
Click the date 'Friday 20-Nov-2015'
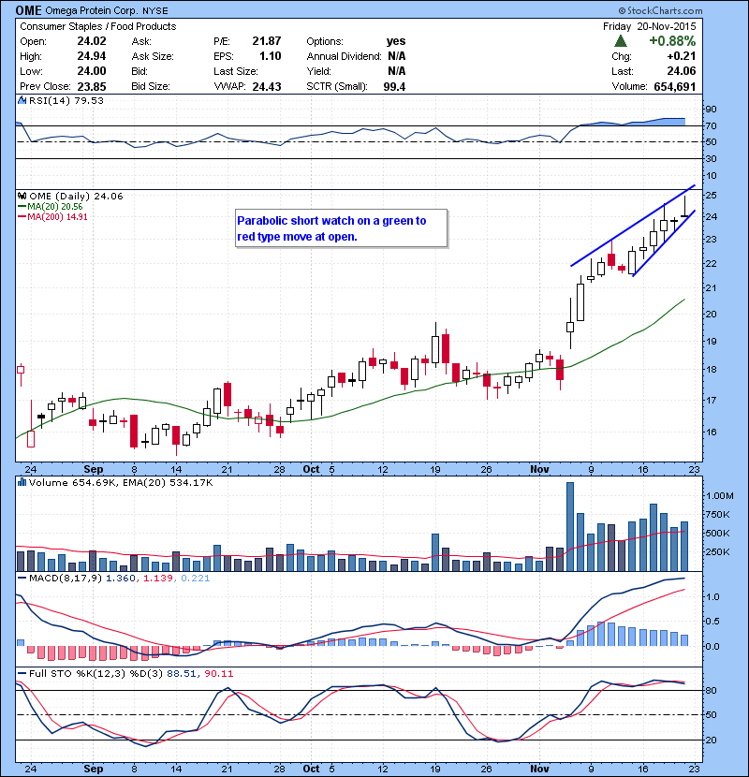(x=650, y=26)
